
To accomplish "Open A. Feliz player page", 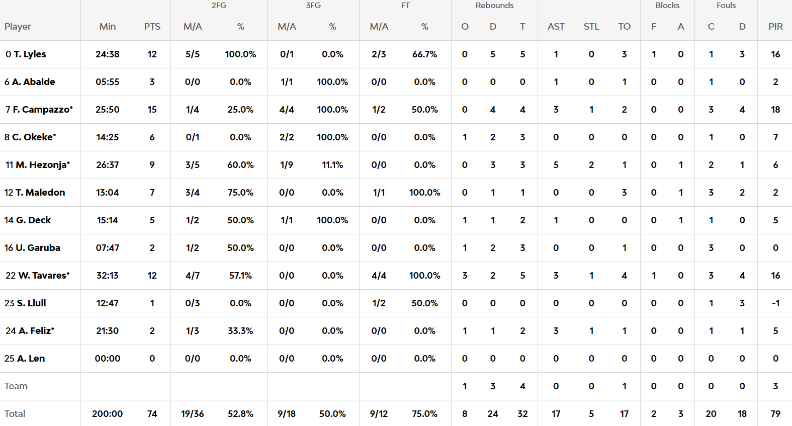I will point(35,331).
